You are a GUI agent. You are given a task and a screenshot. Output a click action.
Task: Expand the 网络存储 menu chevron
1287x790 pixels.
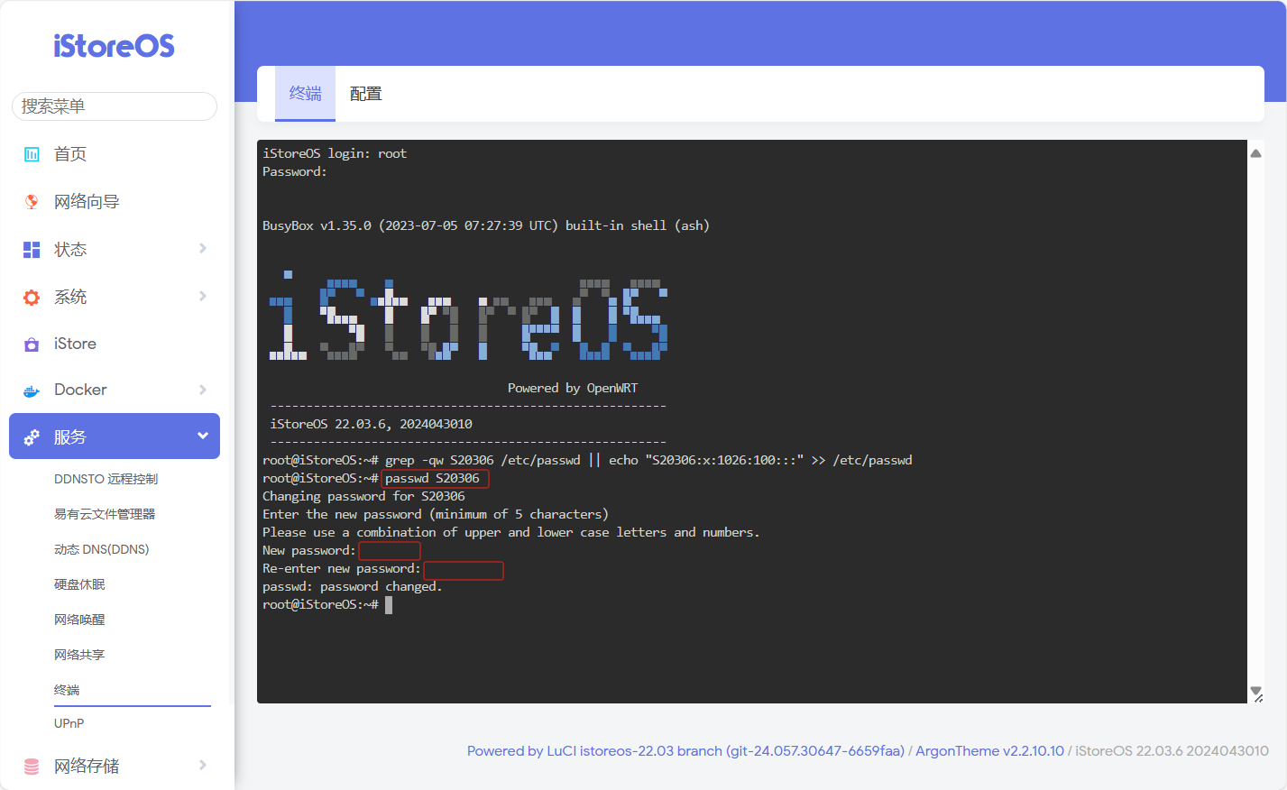pos(202,766)
